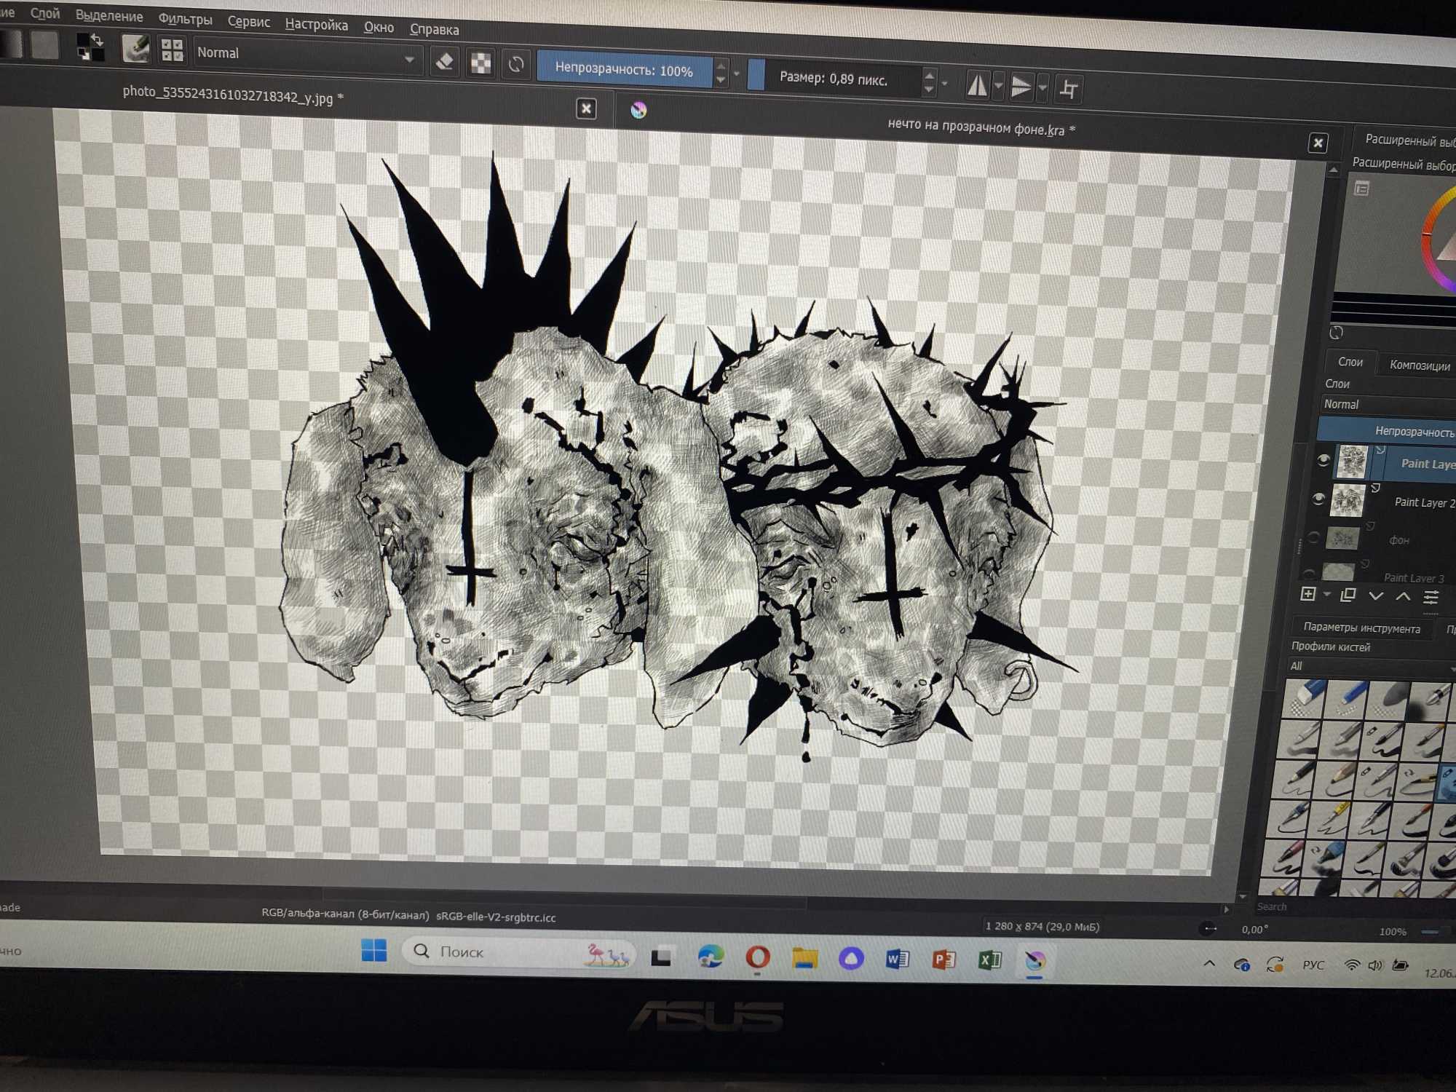Screen dimensions: 1456x1092
Task: Adjust the Размер 0,89 пикс. slider
Action: click(834, 79)
